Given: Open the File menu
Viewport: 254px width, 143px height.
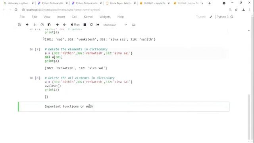Looking at the screenshot, I should 22,17.
